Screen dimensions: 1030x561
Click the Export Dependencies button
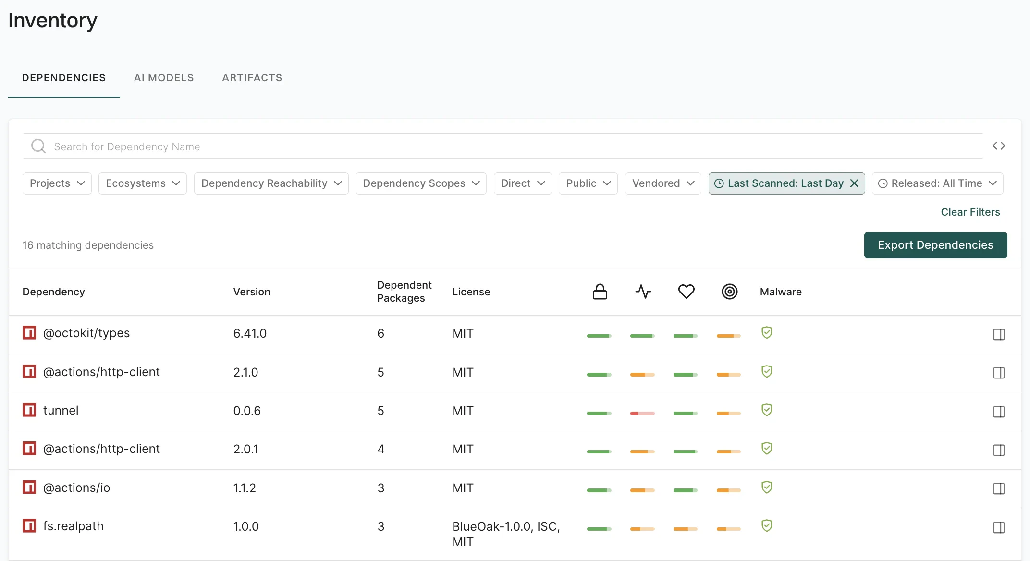point(935,245)
